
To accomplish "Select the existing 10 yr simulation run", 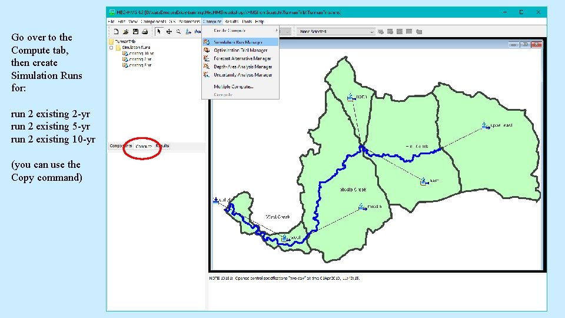I will [141, 54].
